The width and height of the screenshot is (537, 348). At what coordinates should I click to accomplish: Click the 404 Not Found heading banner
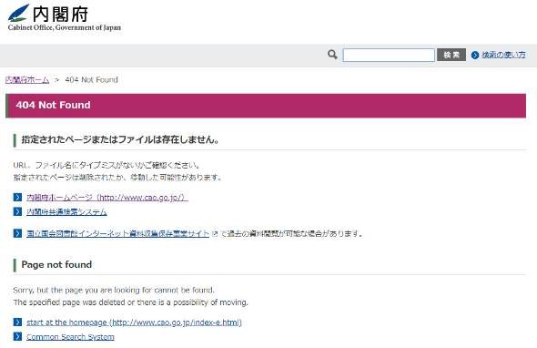pos(266,106)
